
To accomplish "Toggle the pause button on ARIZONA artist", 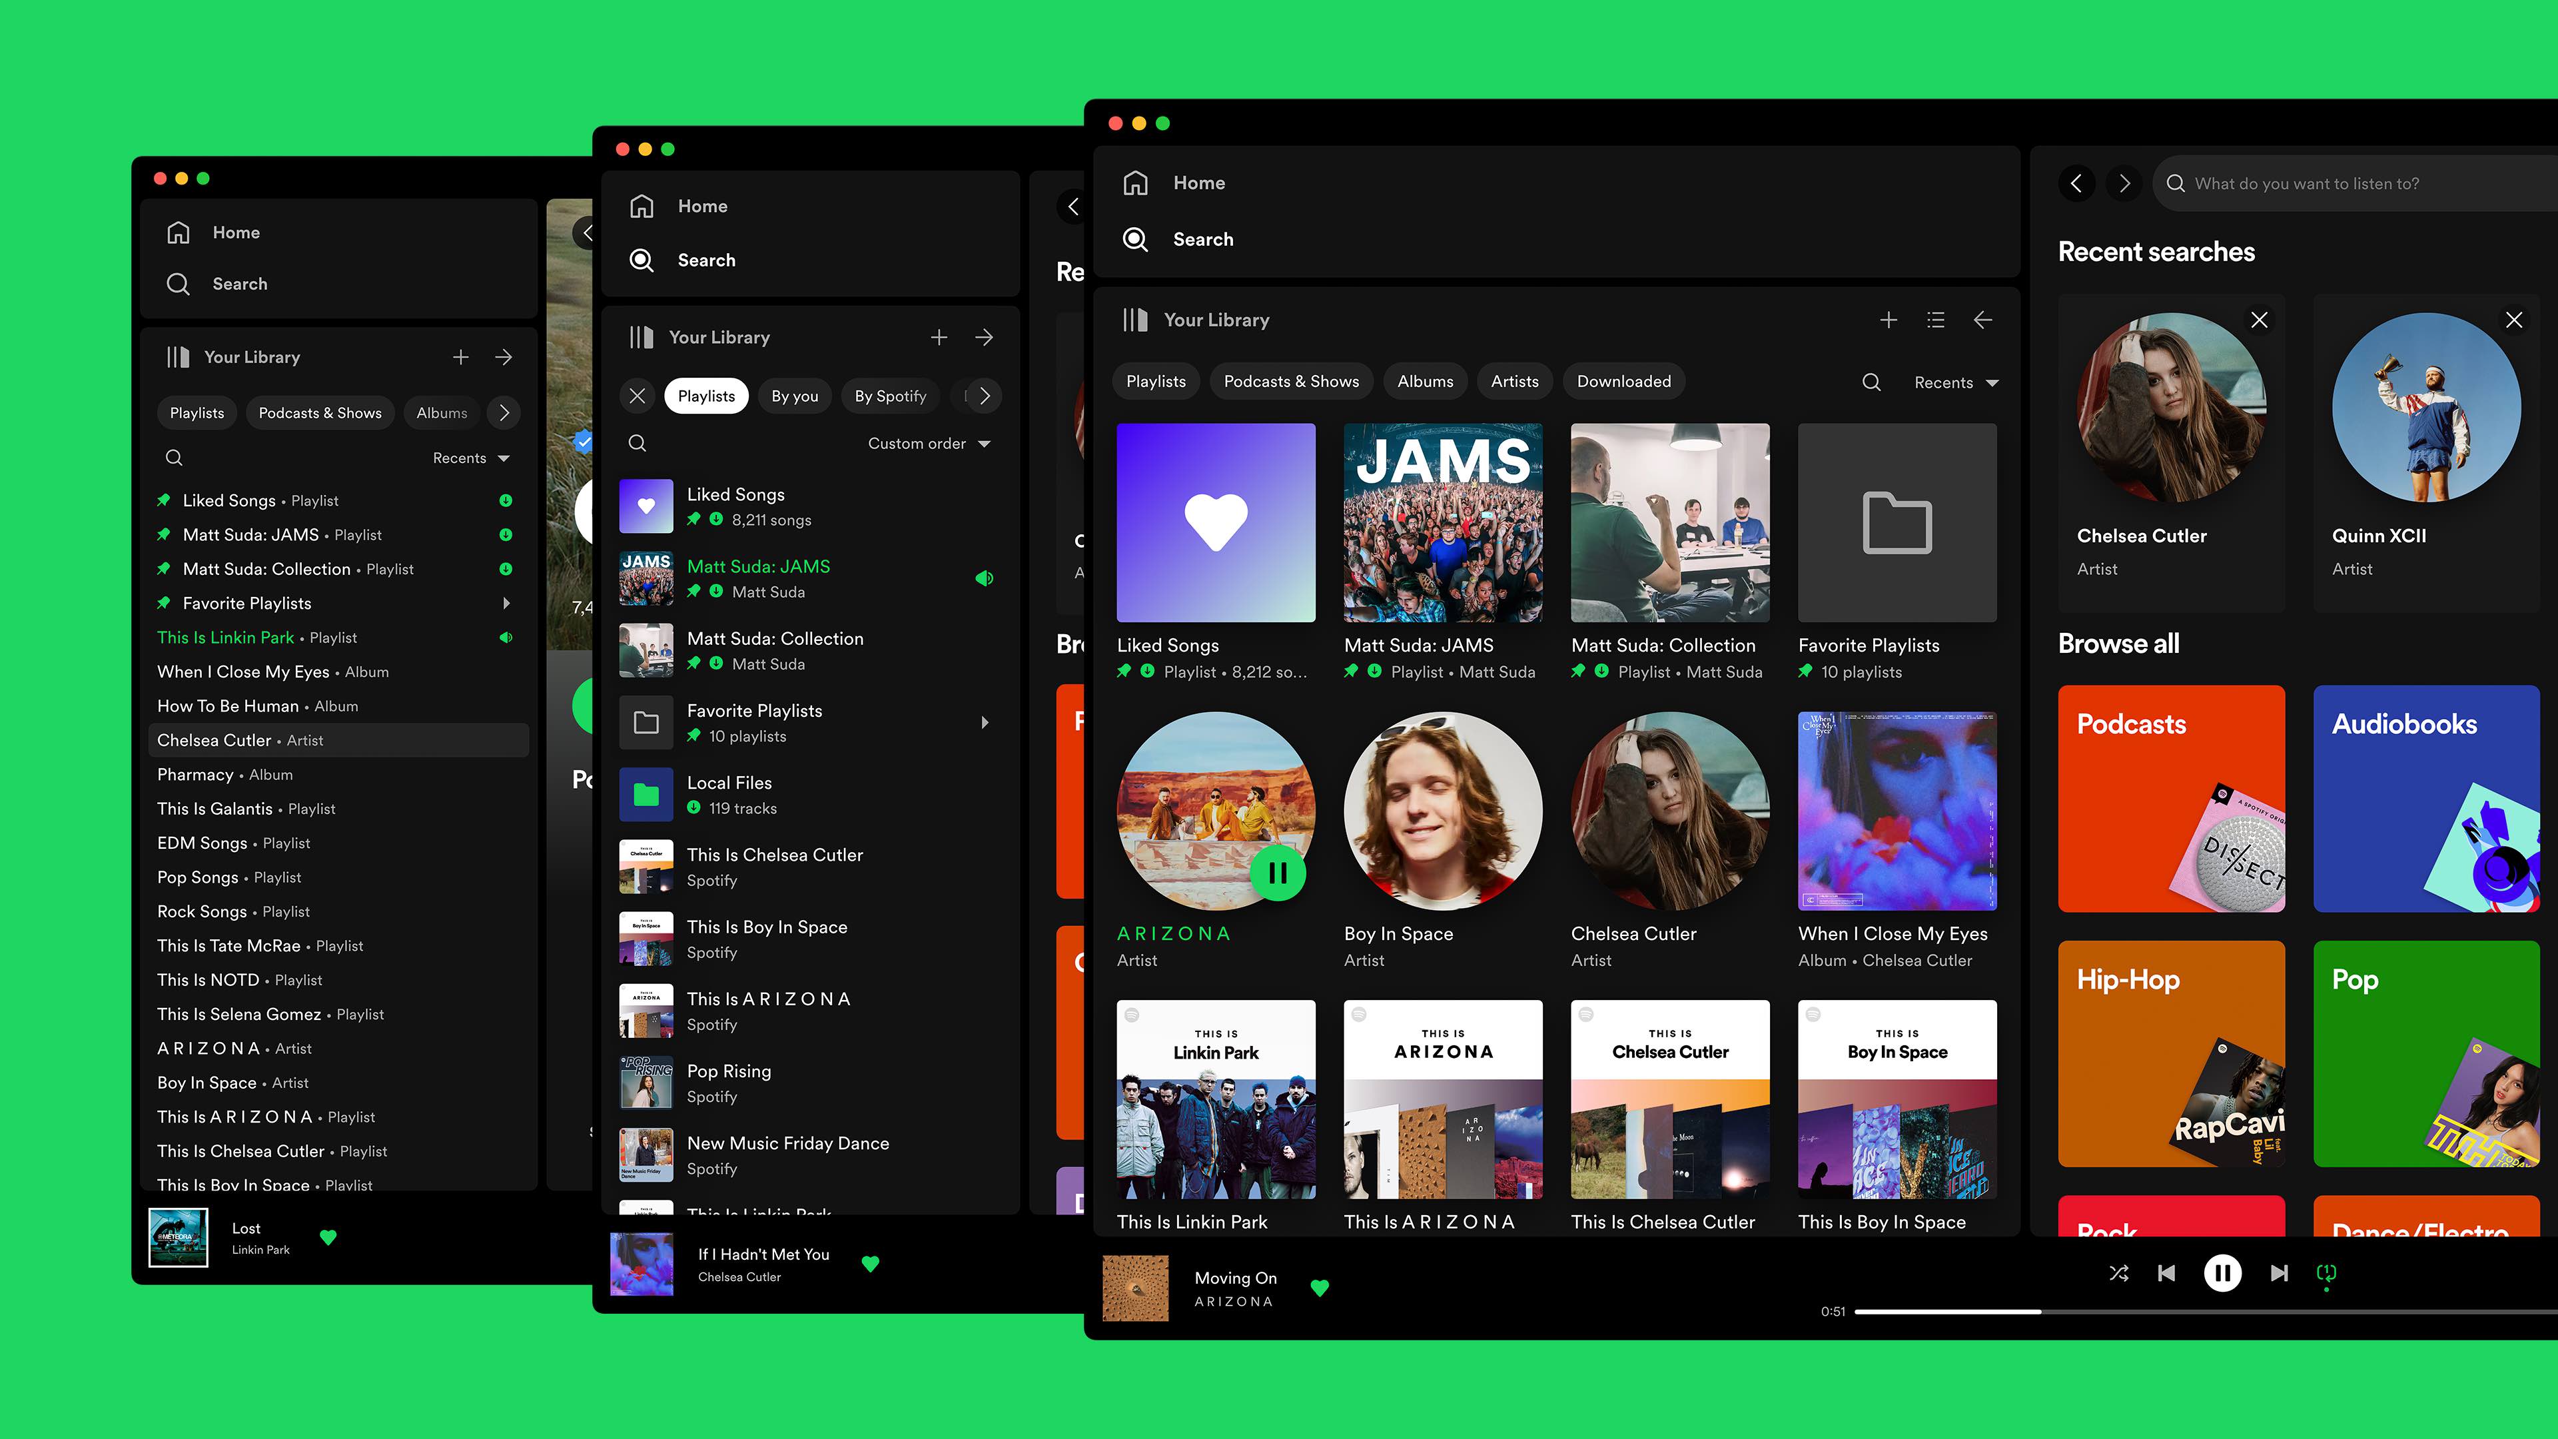I will [x=1277, y=875].
